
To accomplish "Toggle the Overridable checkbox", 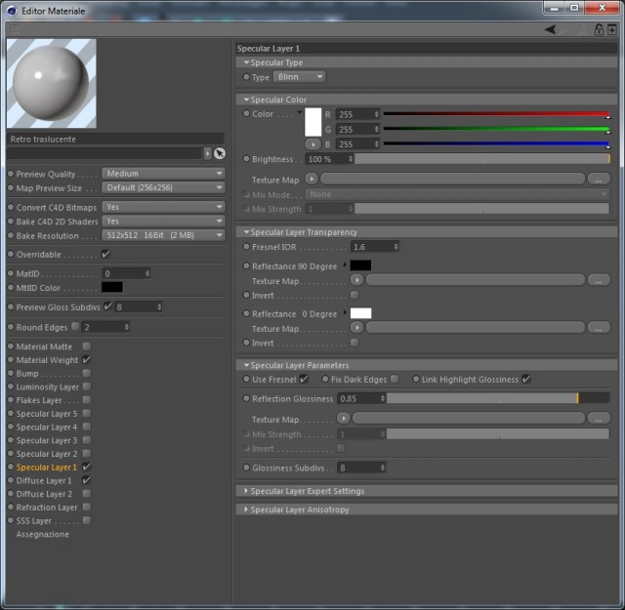I will 106,254.
